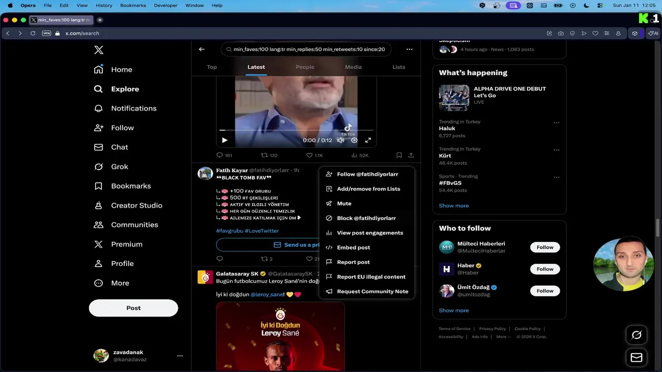Open the Opera AI sidebar button
662x372 pixels.
pos(653,33)
